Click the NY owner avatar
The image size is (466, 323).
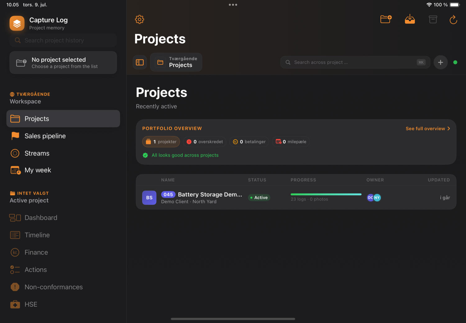[x=377, y=198]
